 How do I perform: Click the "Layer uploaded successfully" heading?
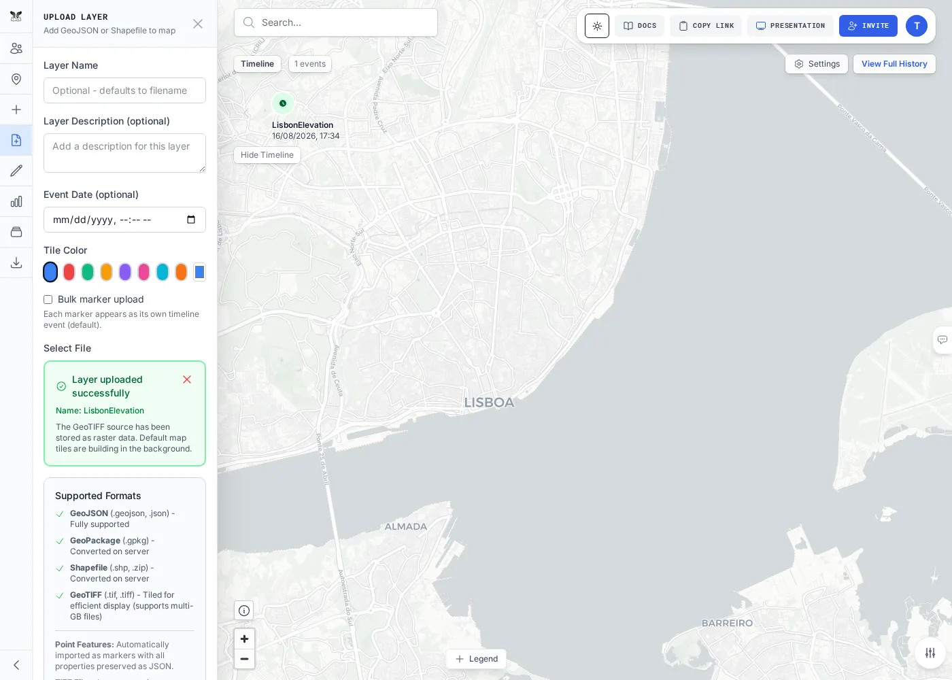pos(107,386)
